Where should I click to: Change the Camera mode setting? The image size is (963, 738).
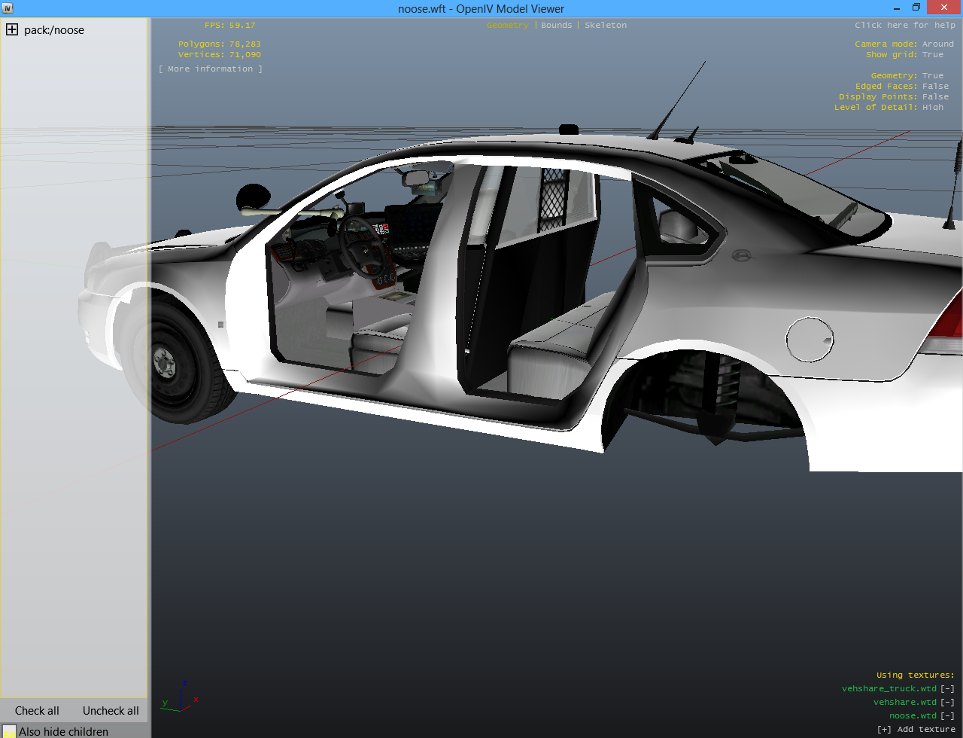click(937, 44)
